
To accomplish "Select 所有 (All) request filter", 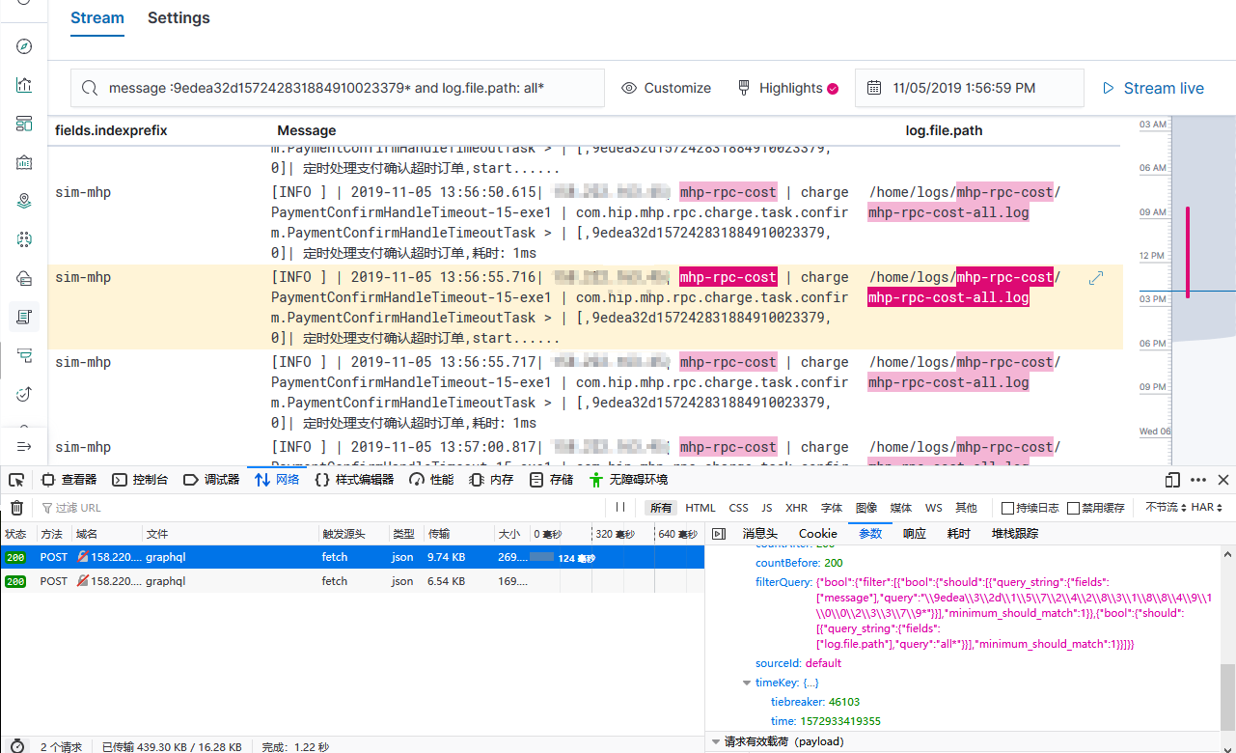I will pyautogui.click(x=661, y=508).
